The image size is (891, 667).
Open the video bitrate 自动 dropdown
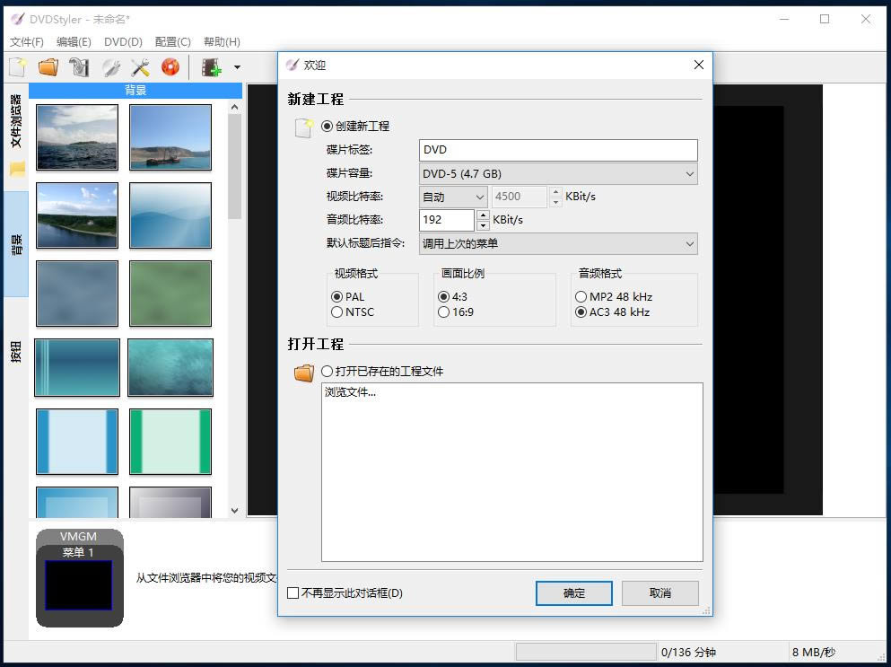tap(453, 197)
